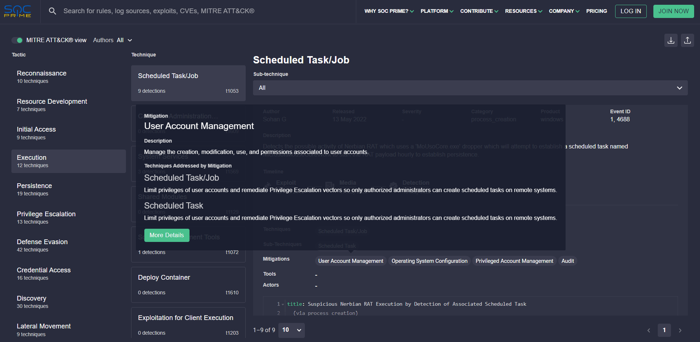This screenshot has width=700, height=342.
Task: Select the Lateral Movement tactic
Action: coord(69,330)
